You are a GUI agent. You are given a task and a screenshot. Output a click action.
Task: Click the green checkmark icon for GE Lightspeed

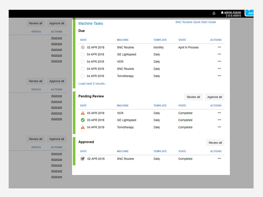(x=83, y=120)
